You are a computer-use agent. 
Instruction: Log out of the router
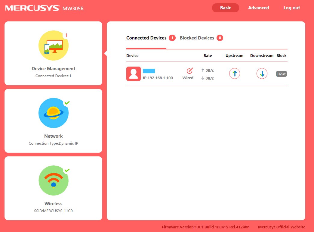(291, 8)
